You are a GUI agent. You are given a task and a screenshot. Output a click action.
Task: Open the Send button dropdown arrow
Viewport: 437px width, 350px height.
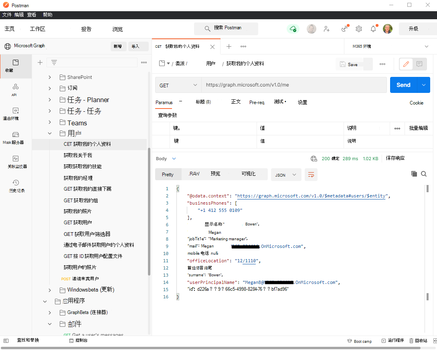[424, 85]
